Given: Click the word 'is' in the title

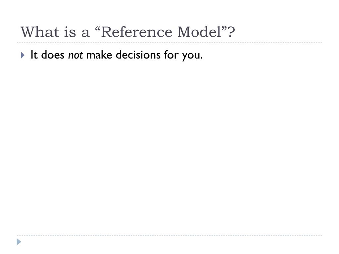Looking at the screenshot, I should (x=70, y=32).
